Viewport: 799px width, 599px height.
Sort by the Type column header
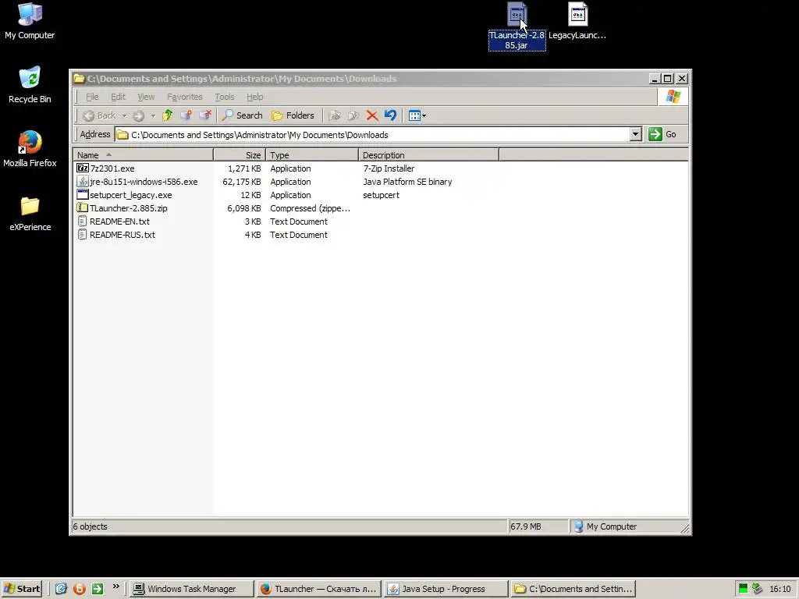[x=312, y=155]
